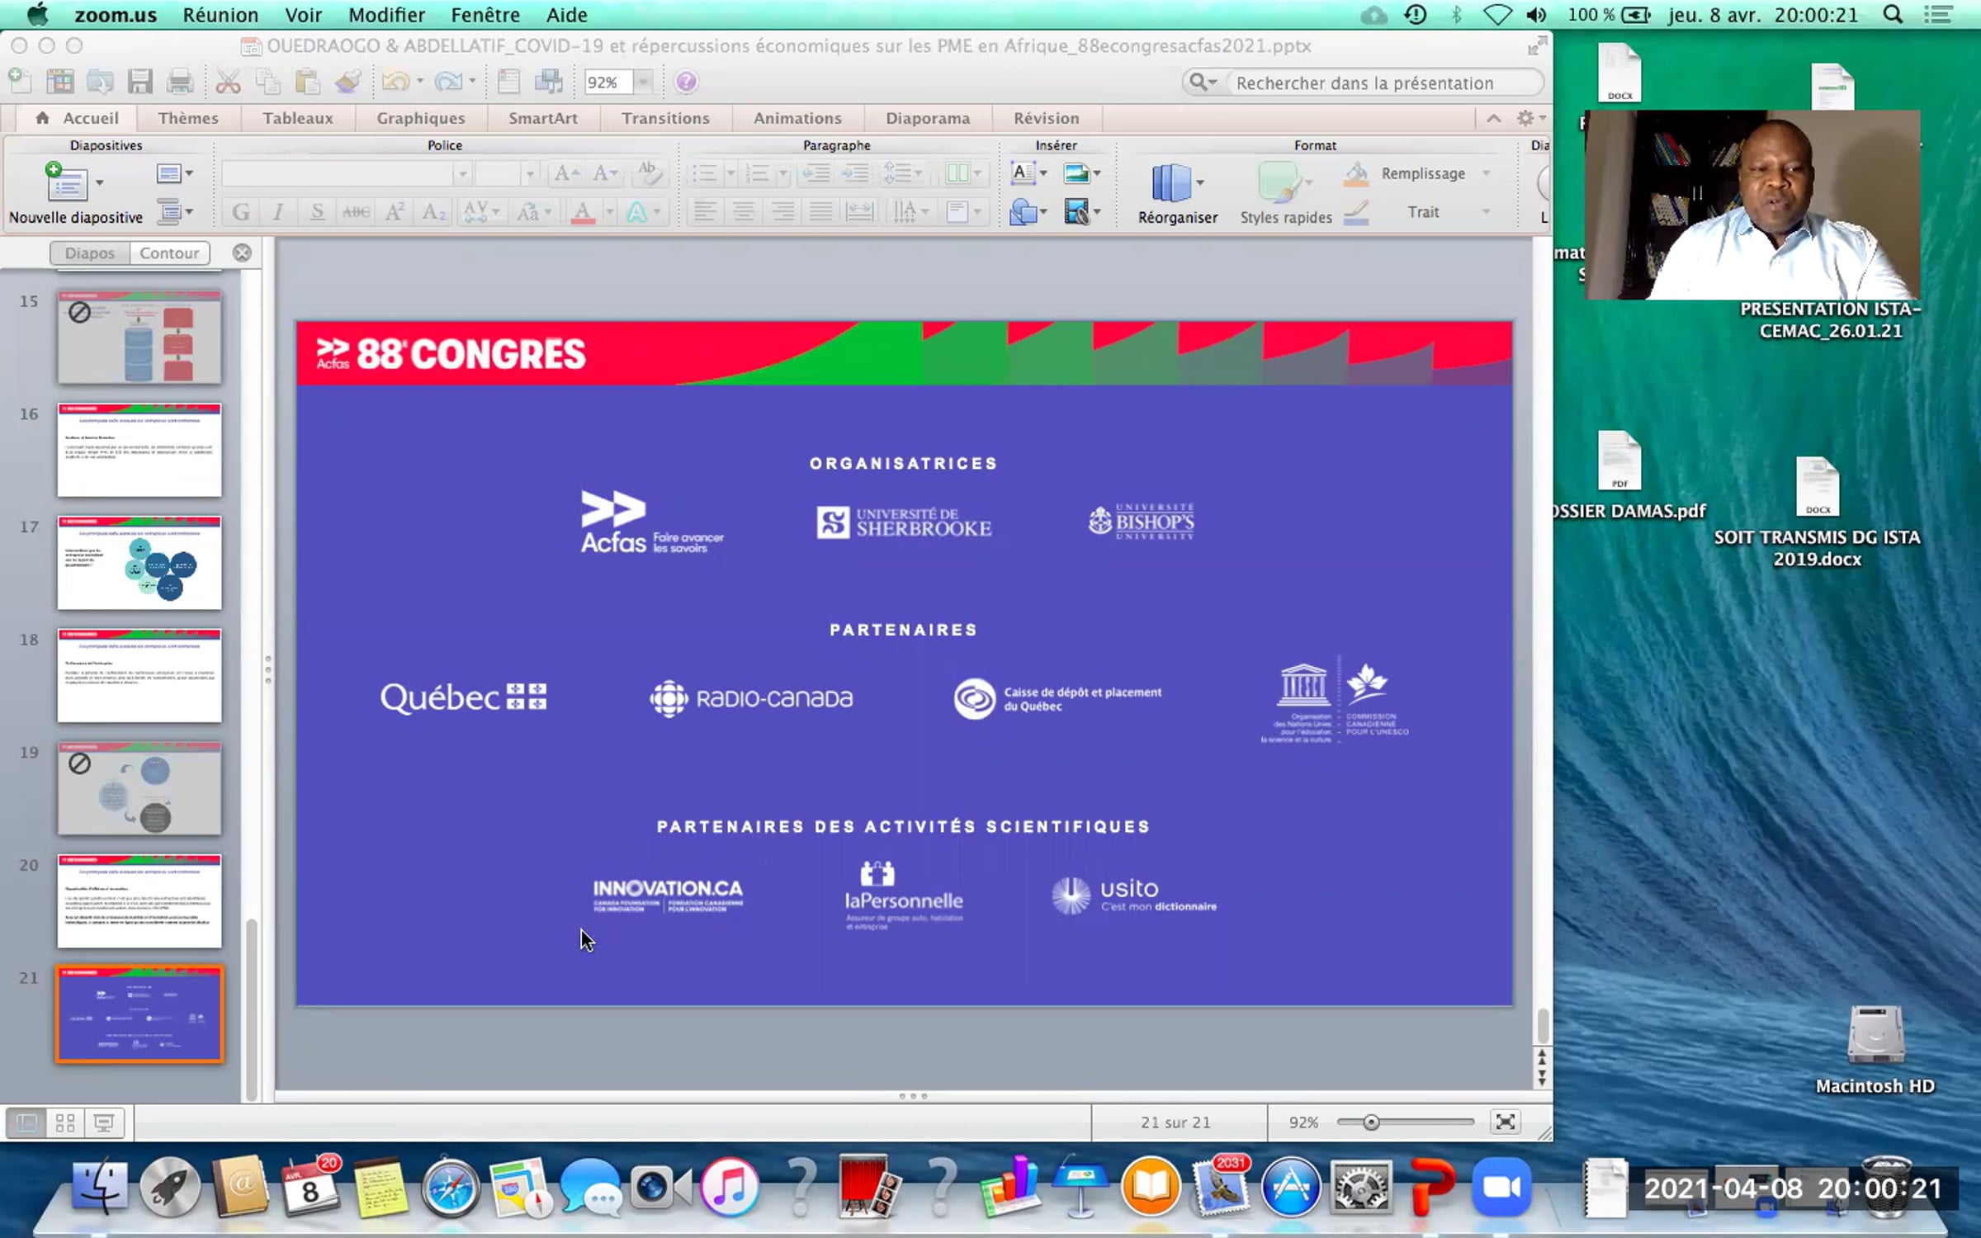Open the SmartArt ribbon tab

coord(543,118)
